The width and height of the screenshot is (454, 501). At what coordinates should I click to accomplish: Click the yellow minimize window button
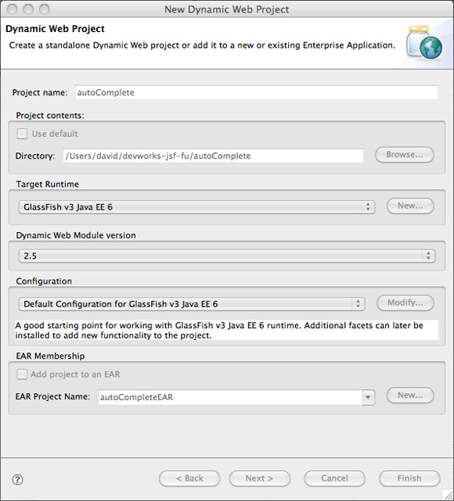point(28,9)
